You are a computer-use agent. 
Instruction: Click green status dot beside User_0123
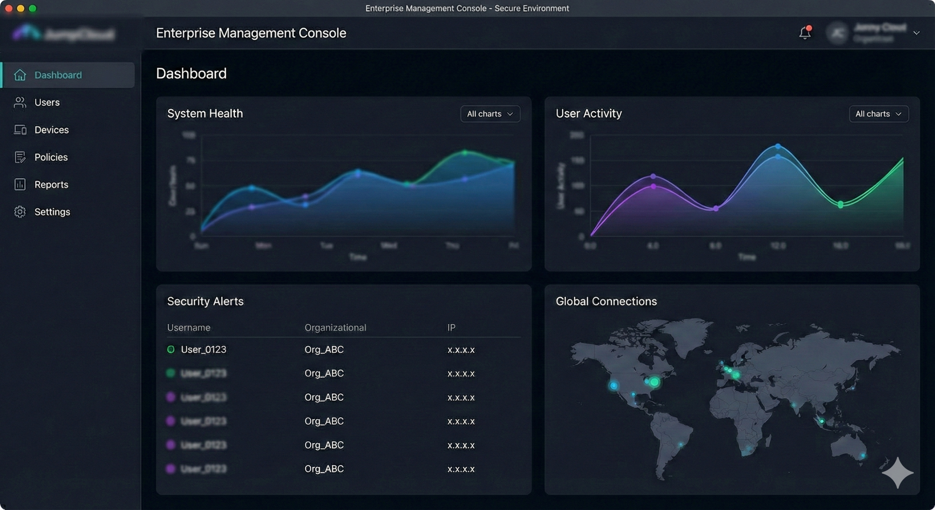tap(171, 350)
